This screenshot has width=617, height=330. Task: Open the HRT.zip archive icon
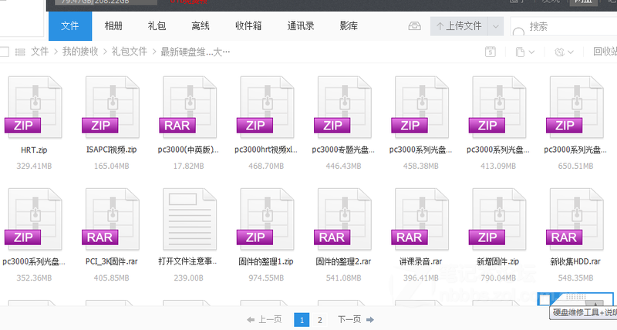[x=34, y=106]
